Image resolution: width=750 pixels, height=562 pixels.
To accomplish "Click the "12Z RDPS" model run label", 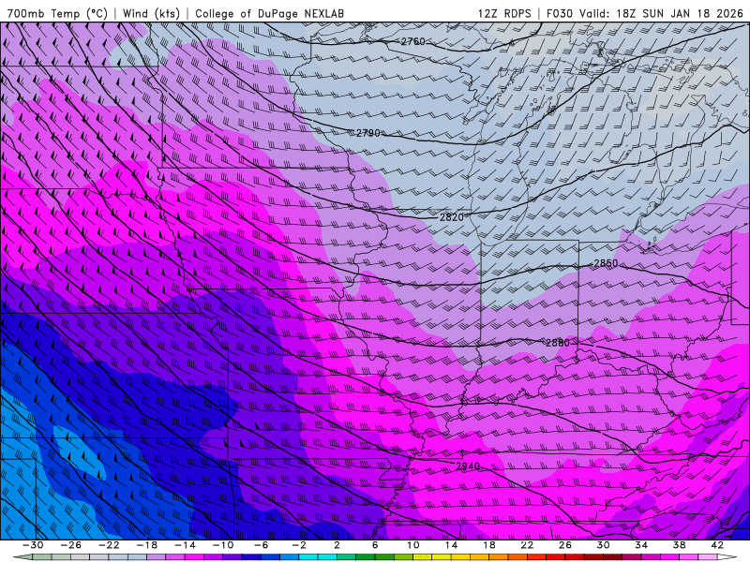I will (504, 13).
